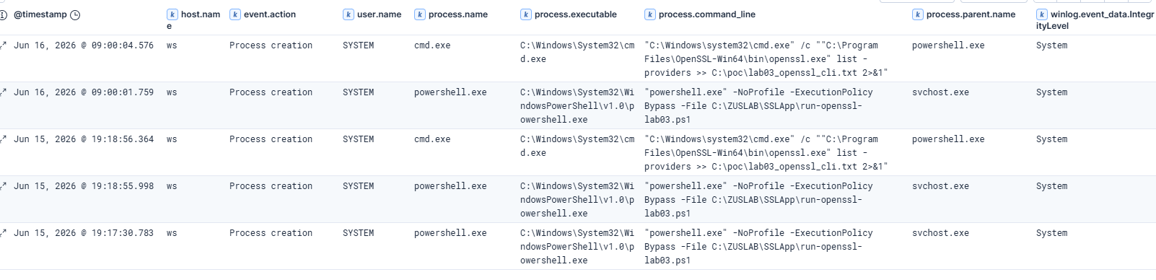Click System integrity level in 09:00:04.576 row
The height and width of the screenshot is (280, 1156).
tap(1051, 45)
